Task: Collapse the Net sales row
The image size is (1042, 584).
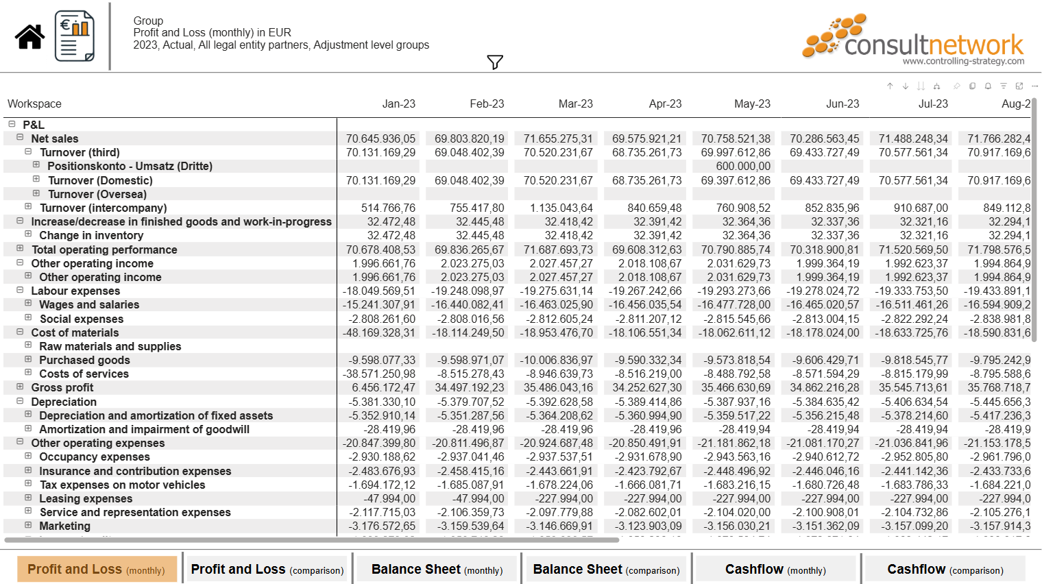Action: tap(20, 138)
